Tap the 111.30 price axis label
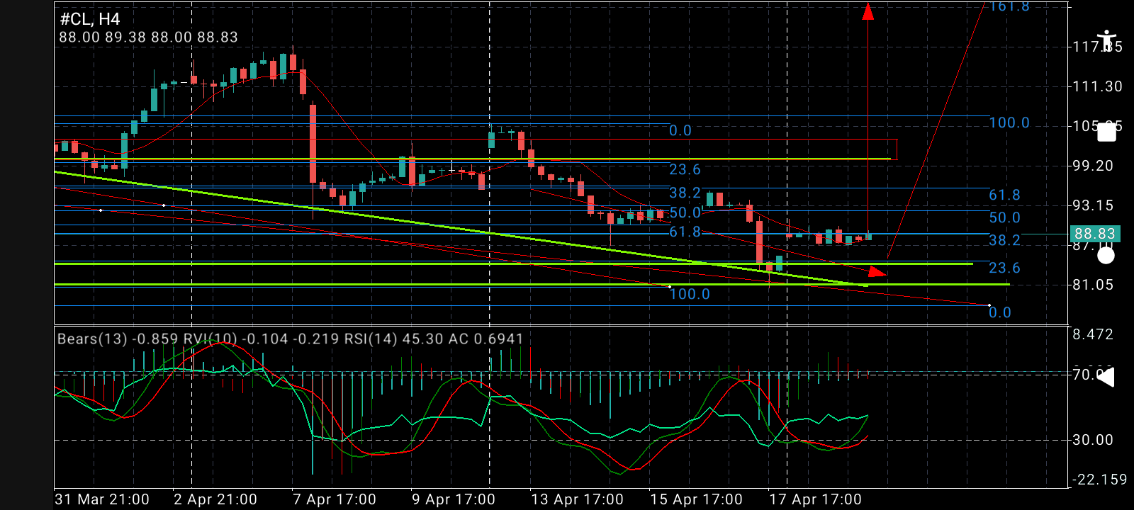The height and width of the screenshot is (510, 1134). click(1097, 86)
